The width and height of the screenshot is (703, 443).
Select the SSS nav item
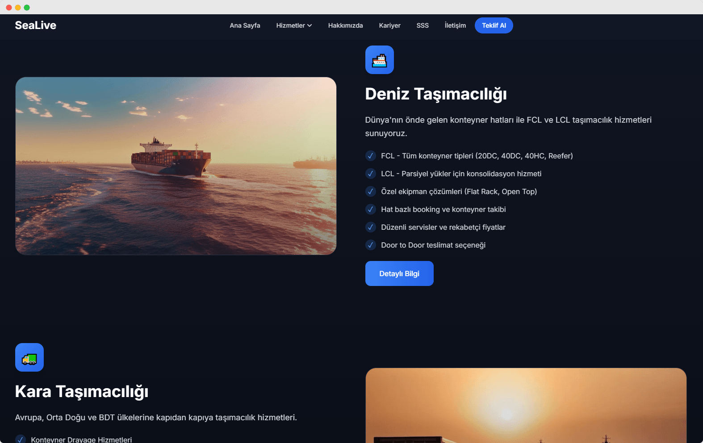423,25
